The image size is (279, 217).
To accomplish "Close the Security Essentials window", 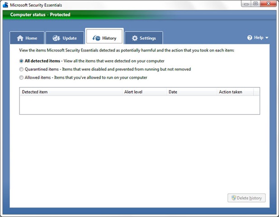I will coord(268,4).
